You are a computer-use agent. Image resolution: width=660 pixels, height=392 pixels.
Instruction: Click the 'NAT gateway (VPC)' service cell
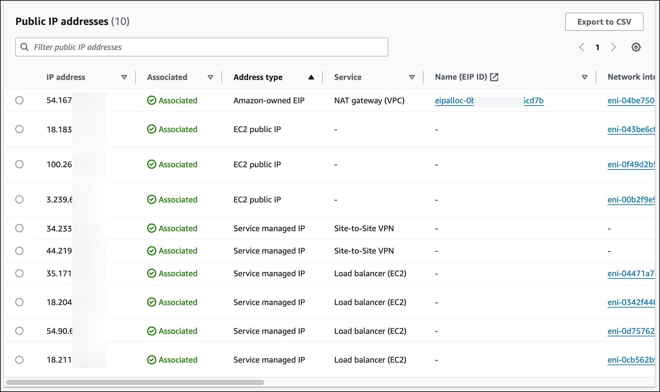click(369, 101)
